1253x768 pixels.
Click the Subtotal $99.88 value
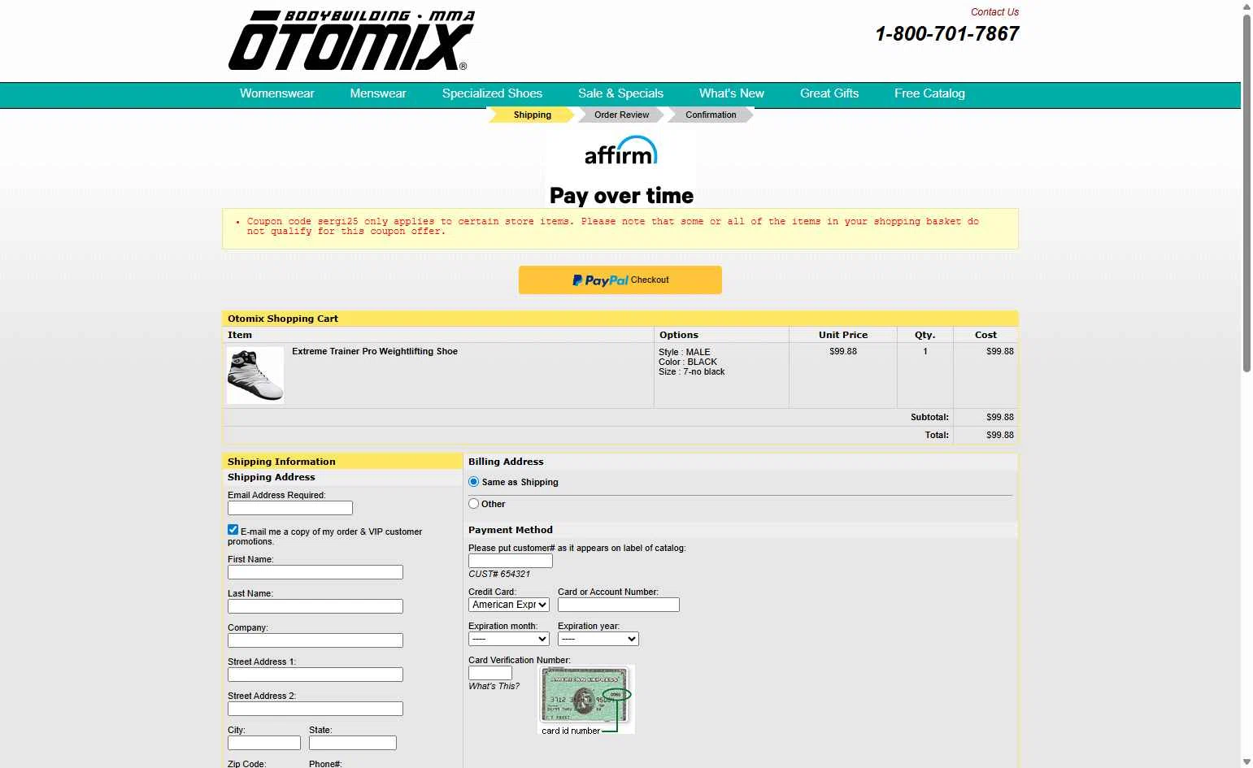click(1000, 417)
